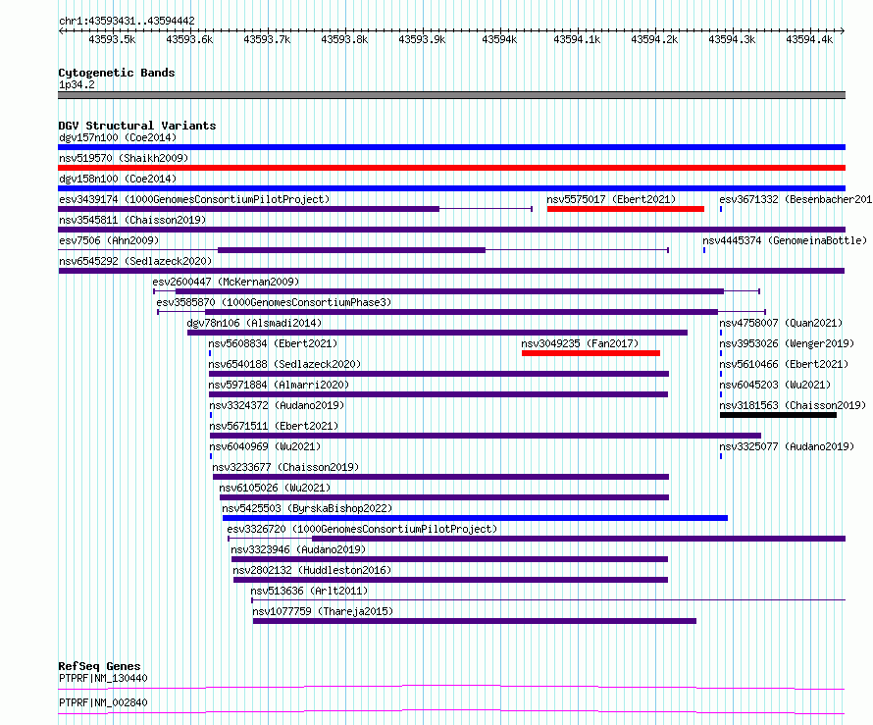The width and height of the screenshot is (873, 725).
Task: Select nsv4445374 (GenomeinaBottle) label
Action: click(785, 240)
